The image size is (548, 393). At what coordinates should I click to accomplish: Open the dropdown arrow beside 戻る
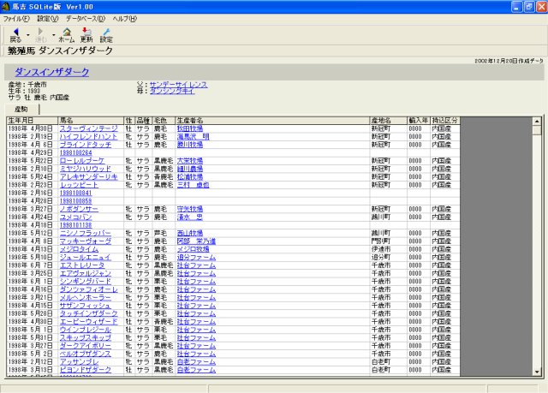coord(28,35)
